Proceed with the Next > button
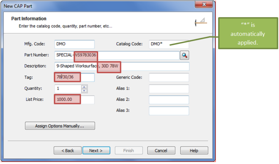Screen dimensions: 279x164 tap(96, 151)
